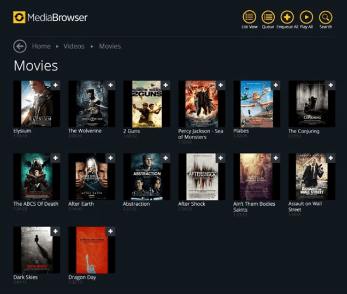Open the Dark Skies poster
This screenshot has height=294, width=347.
36,250
